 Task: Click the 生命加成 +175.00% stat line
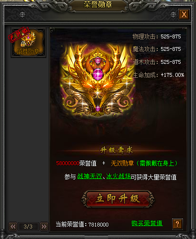point(158,75)
